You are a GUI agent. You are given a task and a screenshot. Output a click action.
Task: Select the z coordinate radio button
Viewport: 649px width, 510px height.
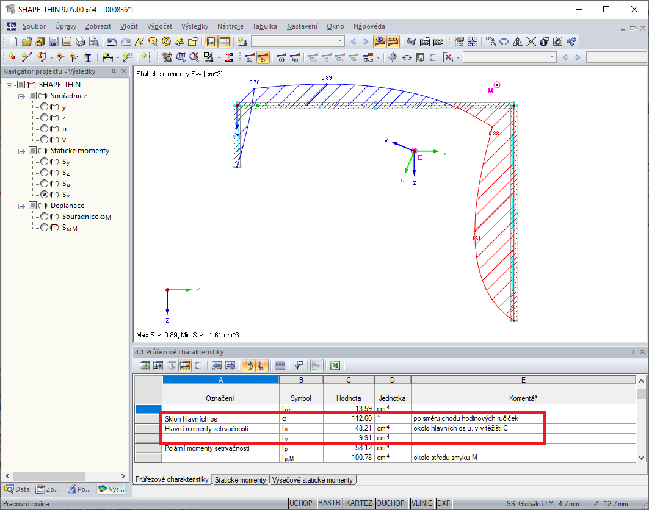click(x=45, y=118)
